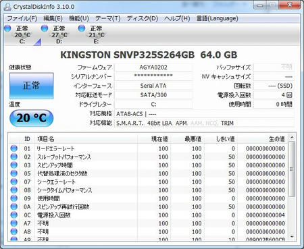Open the ヘルプ(H) menu
Screen dimensions: 304x249
(x=177, y=18)
